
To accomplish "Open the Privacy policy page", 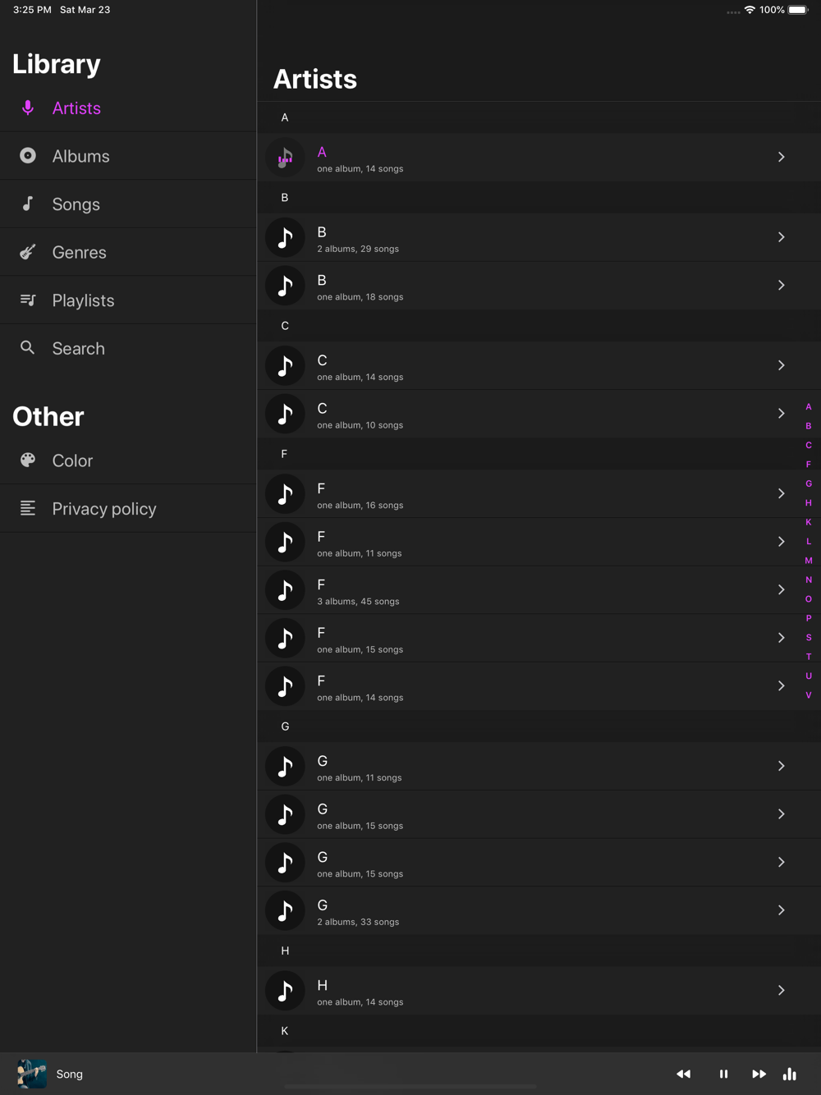I will tap(104, 509).
